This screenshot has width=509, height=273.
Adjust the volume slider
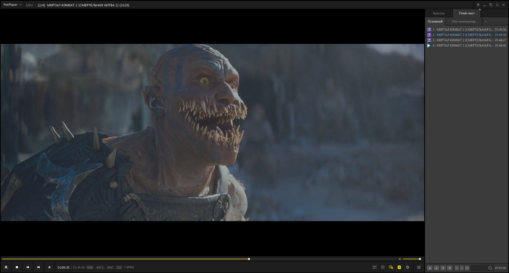click(411, 259)
